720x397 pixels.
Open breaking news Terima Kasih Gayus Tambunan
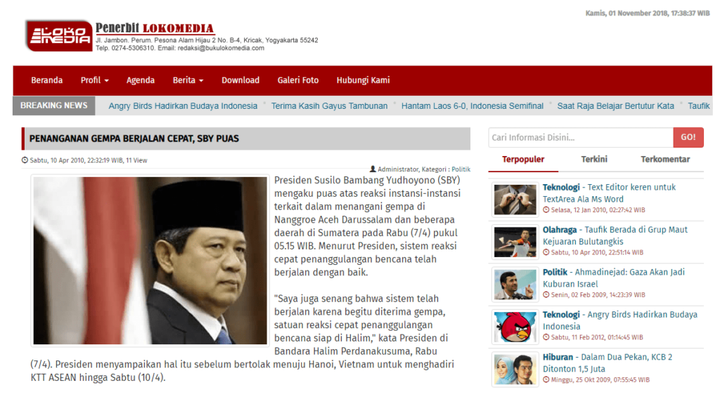329,106
